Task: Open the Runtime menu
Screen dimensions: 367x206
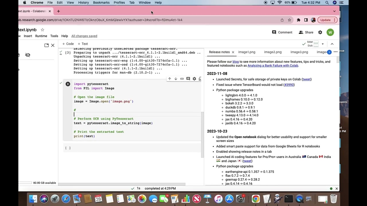Action: [x=41, y=36]
